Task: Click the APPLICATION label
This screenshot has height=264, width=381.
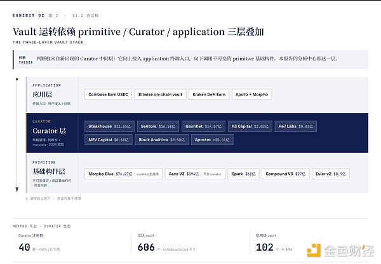Action: coord(46,85)
